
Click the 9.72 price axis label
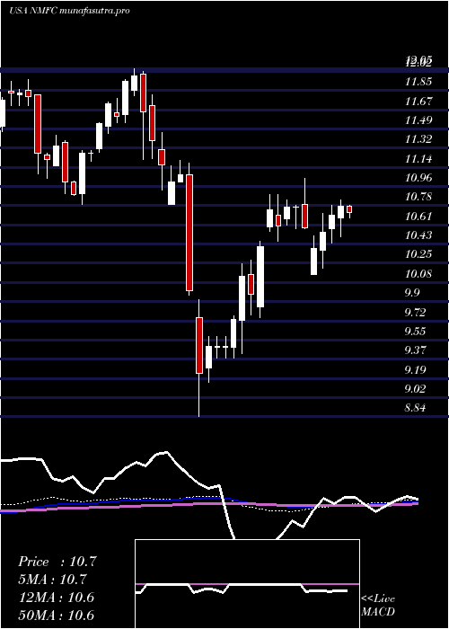[x=415, y=312]
